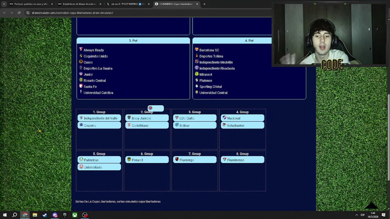Click the moving team chip above Group 2

156,108
